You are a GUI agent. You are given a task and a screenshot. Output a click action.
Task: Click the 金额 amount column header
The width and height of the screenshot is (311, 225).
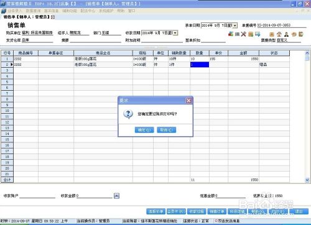[243, 53]
